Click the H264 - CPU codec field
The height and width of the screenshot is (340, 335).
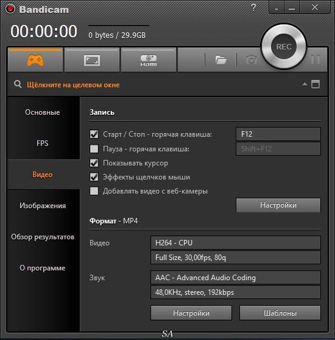tap(236, 243)
